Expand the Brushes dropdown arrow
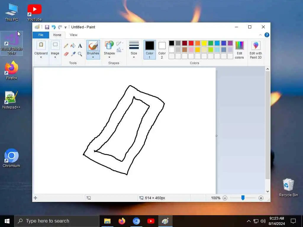303x227 pixels. tap(93, 57)
